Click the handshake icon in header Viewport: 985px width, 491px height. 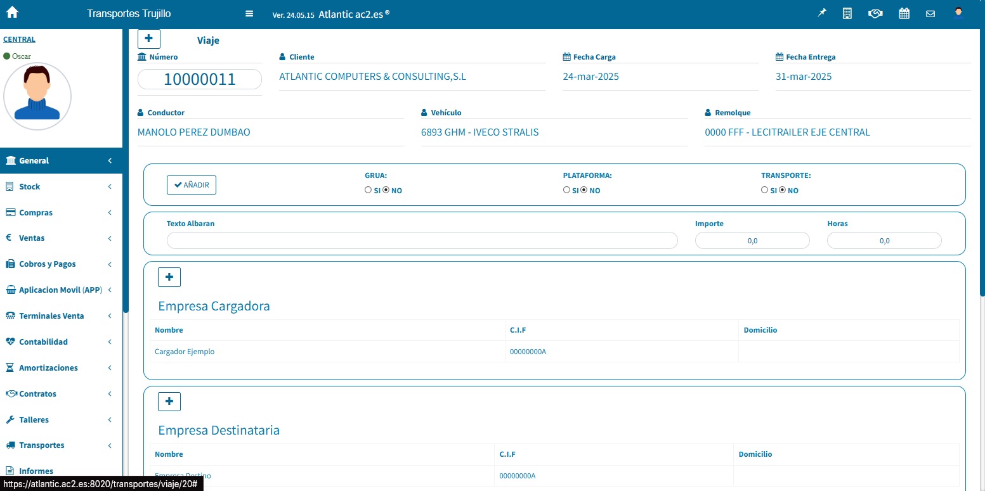point(875,13)
